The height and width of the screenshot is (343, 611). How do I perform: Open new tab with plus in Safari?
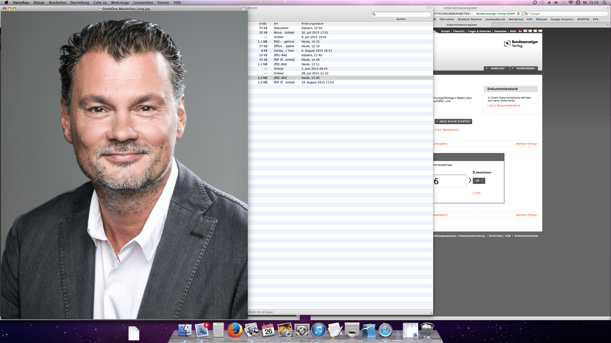tap(608, 25)
